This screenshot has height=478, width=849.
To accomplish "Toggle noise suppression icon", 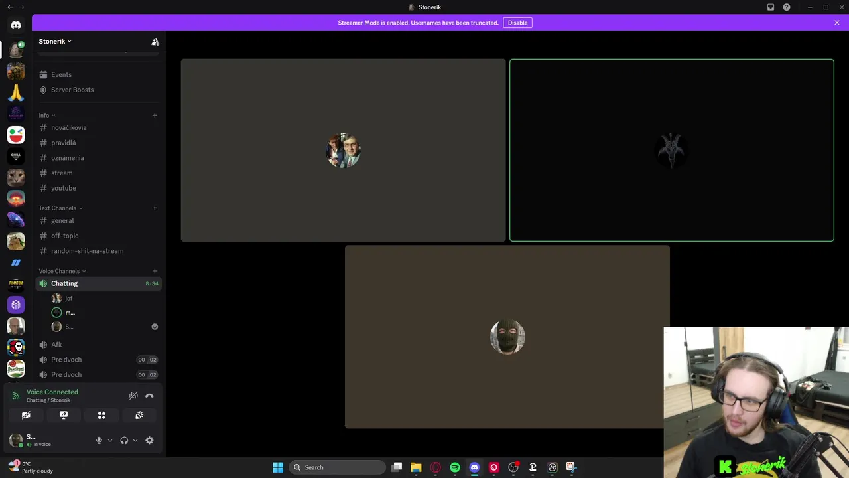I will click(133, 396).
